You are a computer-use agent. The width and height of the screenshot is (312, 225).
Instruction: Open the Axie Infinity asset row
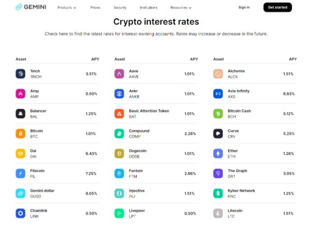(x=255, y=94)
